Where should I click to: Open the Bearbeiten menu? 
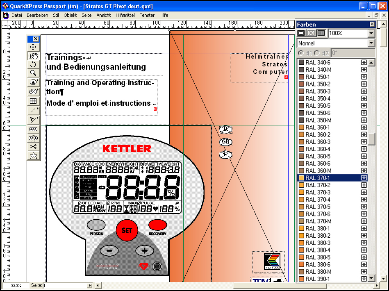pyautogui.click(x=37, y=15)
